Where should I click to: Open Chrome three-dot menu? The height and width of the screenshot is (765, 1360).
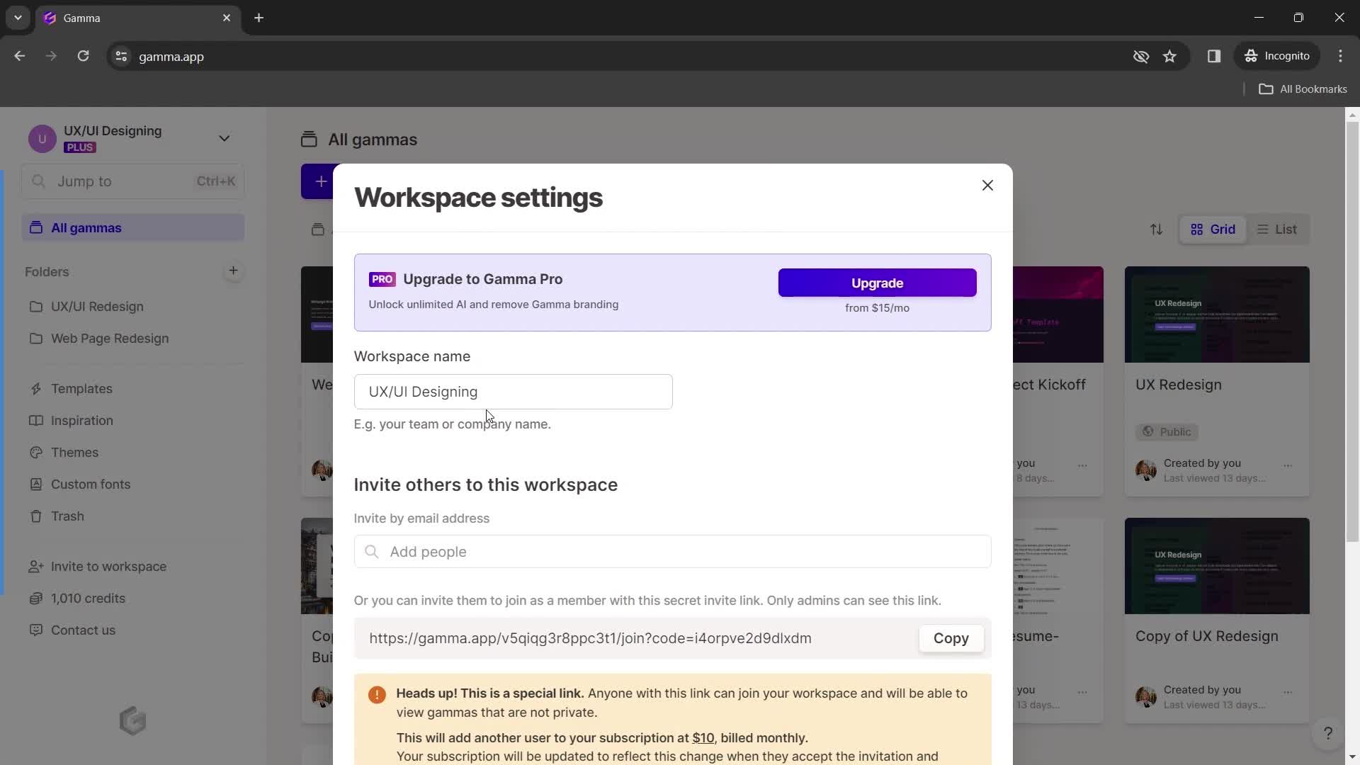coord(1340,56)
